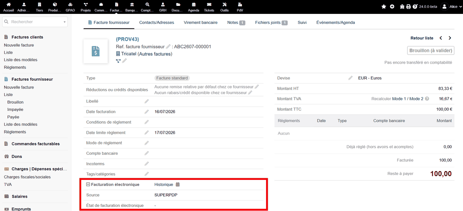Click the print page icon

click(408, 6)
